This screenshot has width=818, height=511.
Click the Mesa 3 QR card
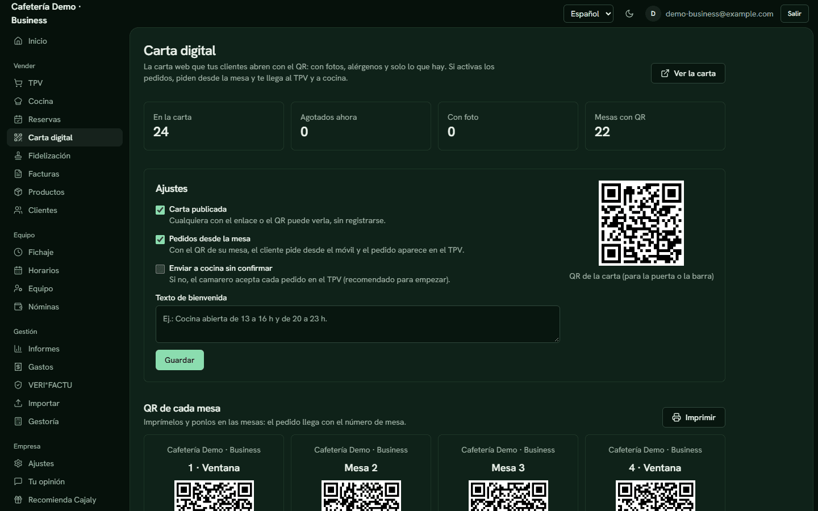[x=508, y=473]
